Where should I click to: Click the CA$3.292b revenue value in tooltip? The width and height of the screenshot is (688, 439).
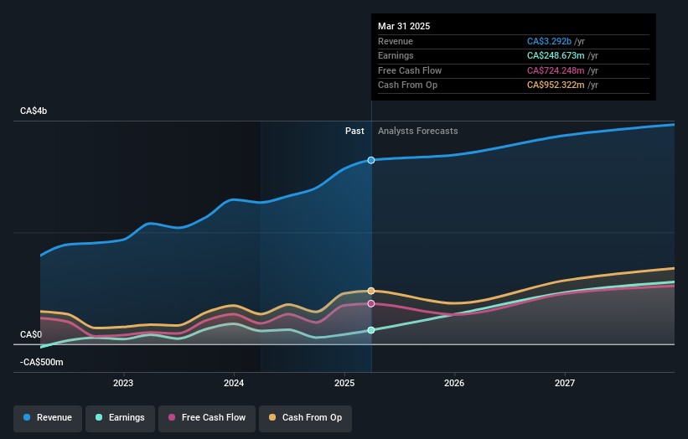pos(551,41)
